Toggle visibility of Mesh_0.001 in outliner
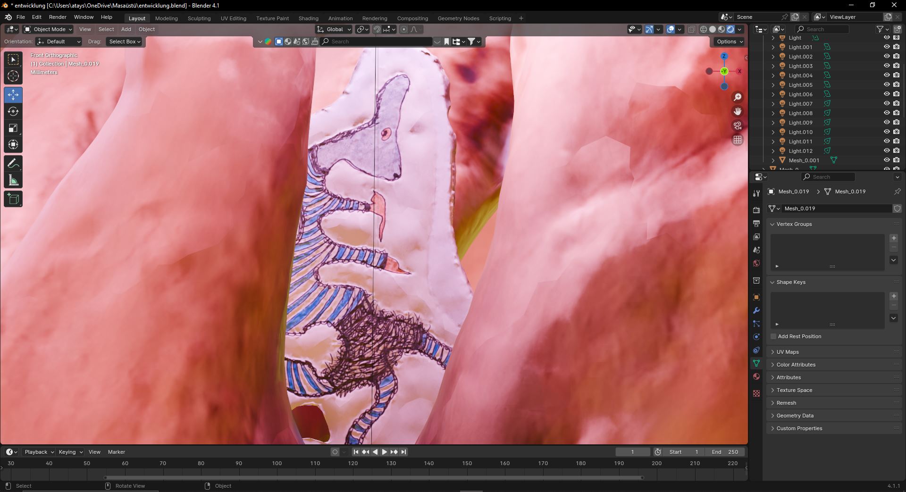906x492 pixels. pyautogui.click(x=886, y=160)
